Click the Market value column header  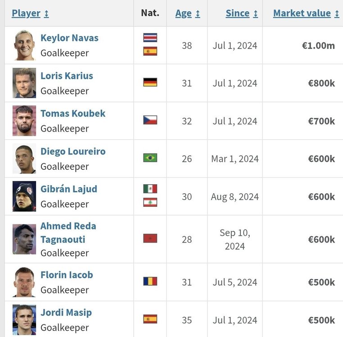pos(302,13)
